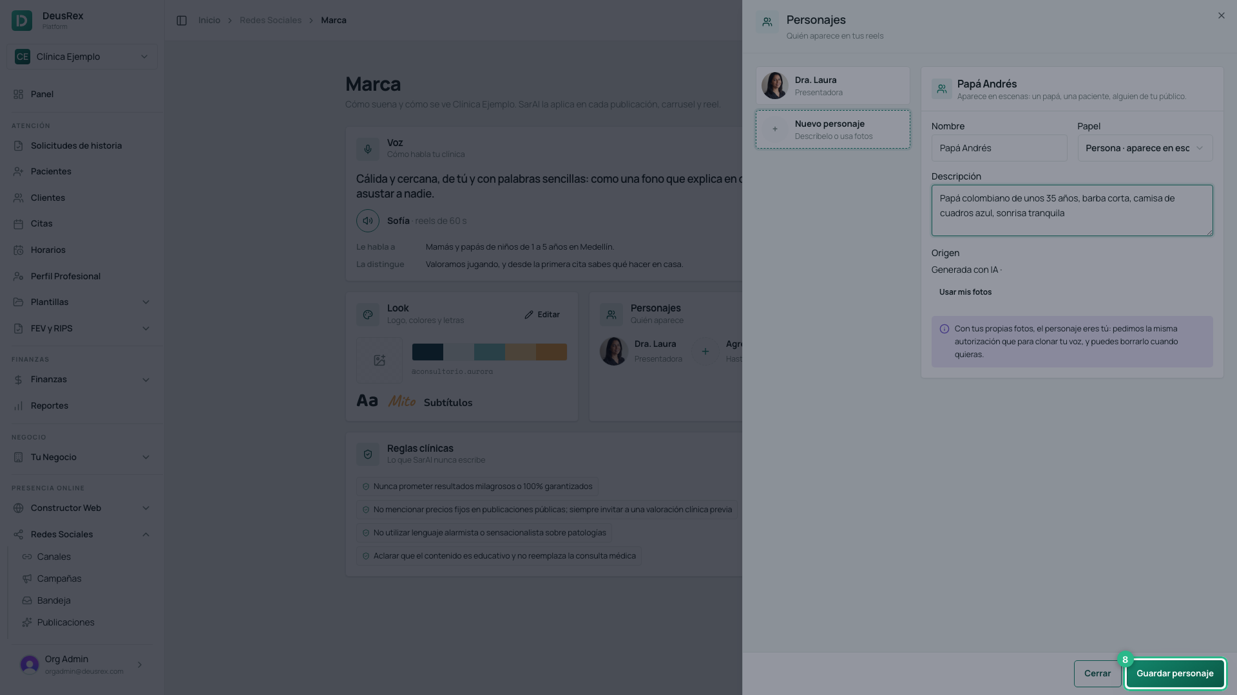Screen dimensions: 1237x695
Task: Edit the Look section
Action: 542,315
